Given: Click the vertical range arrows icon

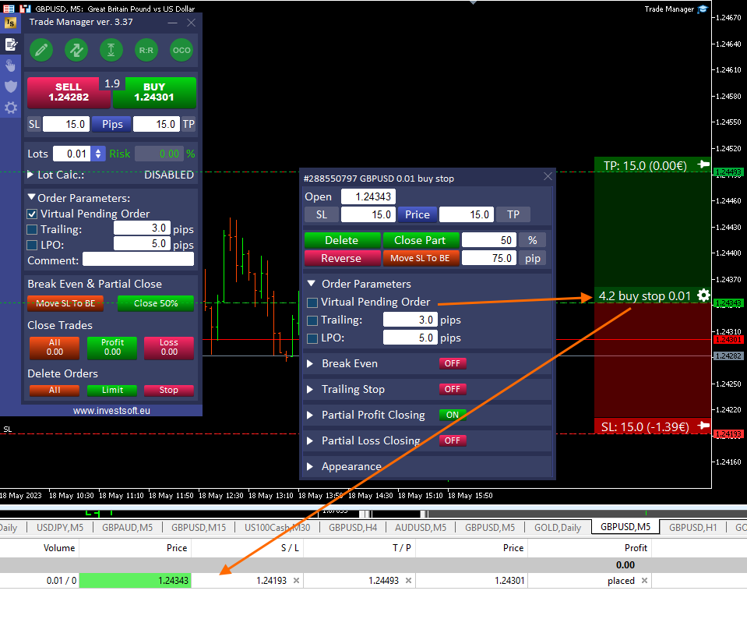Looking at the screenshot, I should 111,50.
